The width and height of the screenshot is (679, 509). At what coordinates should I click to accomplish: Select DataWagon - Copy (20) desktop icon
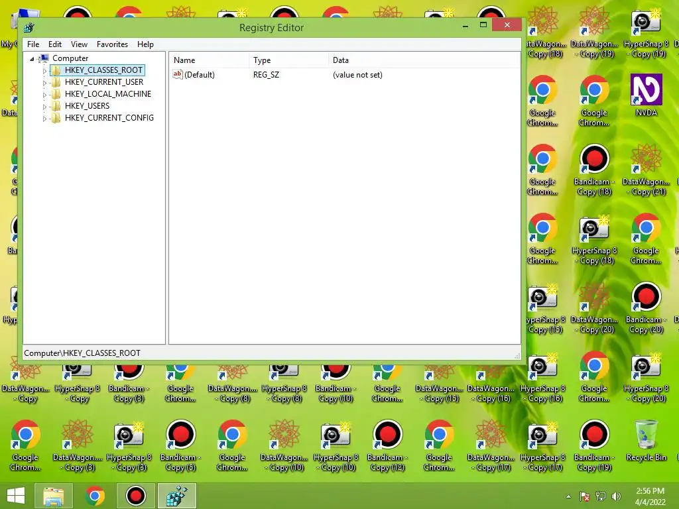tap(594, 308)
